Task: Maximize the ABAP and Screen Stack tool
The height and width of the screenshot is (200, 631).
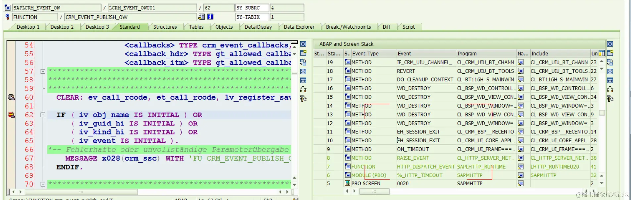Action: 610,71
